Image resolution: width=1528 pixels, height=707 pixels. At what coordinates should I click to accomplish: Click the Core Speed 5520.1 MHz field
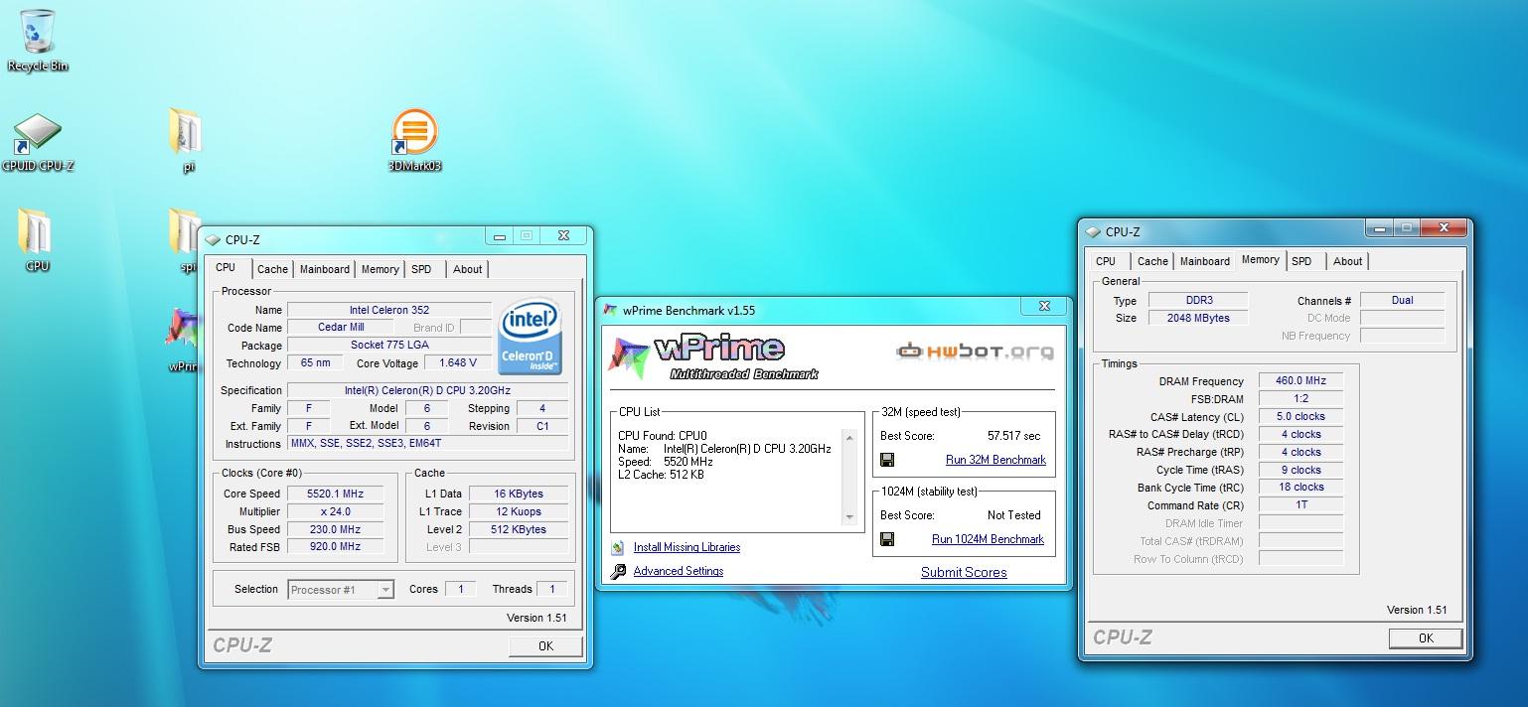[335, 494]
